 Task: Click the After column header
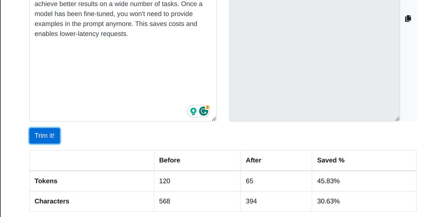coord(253,160)
